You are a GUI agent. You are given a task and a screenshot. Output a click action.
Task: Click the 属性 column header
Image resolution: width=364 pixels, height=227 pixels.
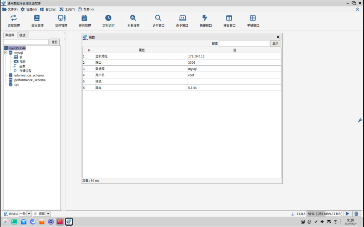pyautogui.click(x=141, y=50)
